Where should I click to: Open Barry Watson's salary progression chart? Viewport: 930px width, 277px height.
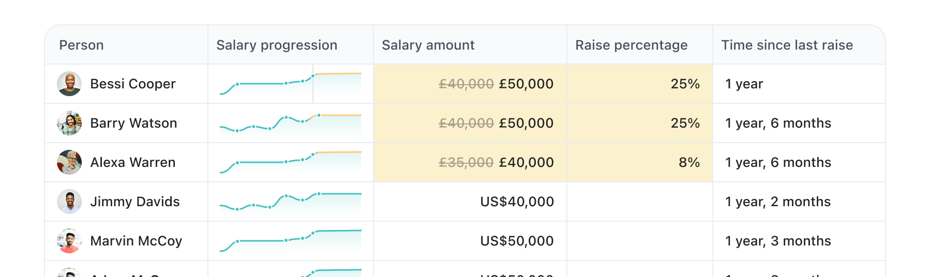click(x=290, y=123)
